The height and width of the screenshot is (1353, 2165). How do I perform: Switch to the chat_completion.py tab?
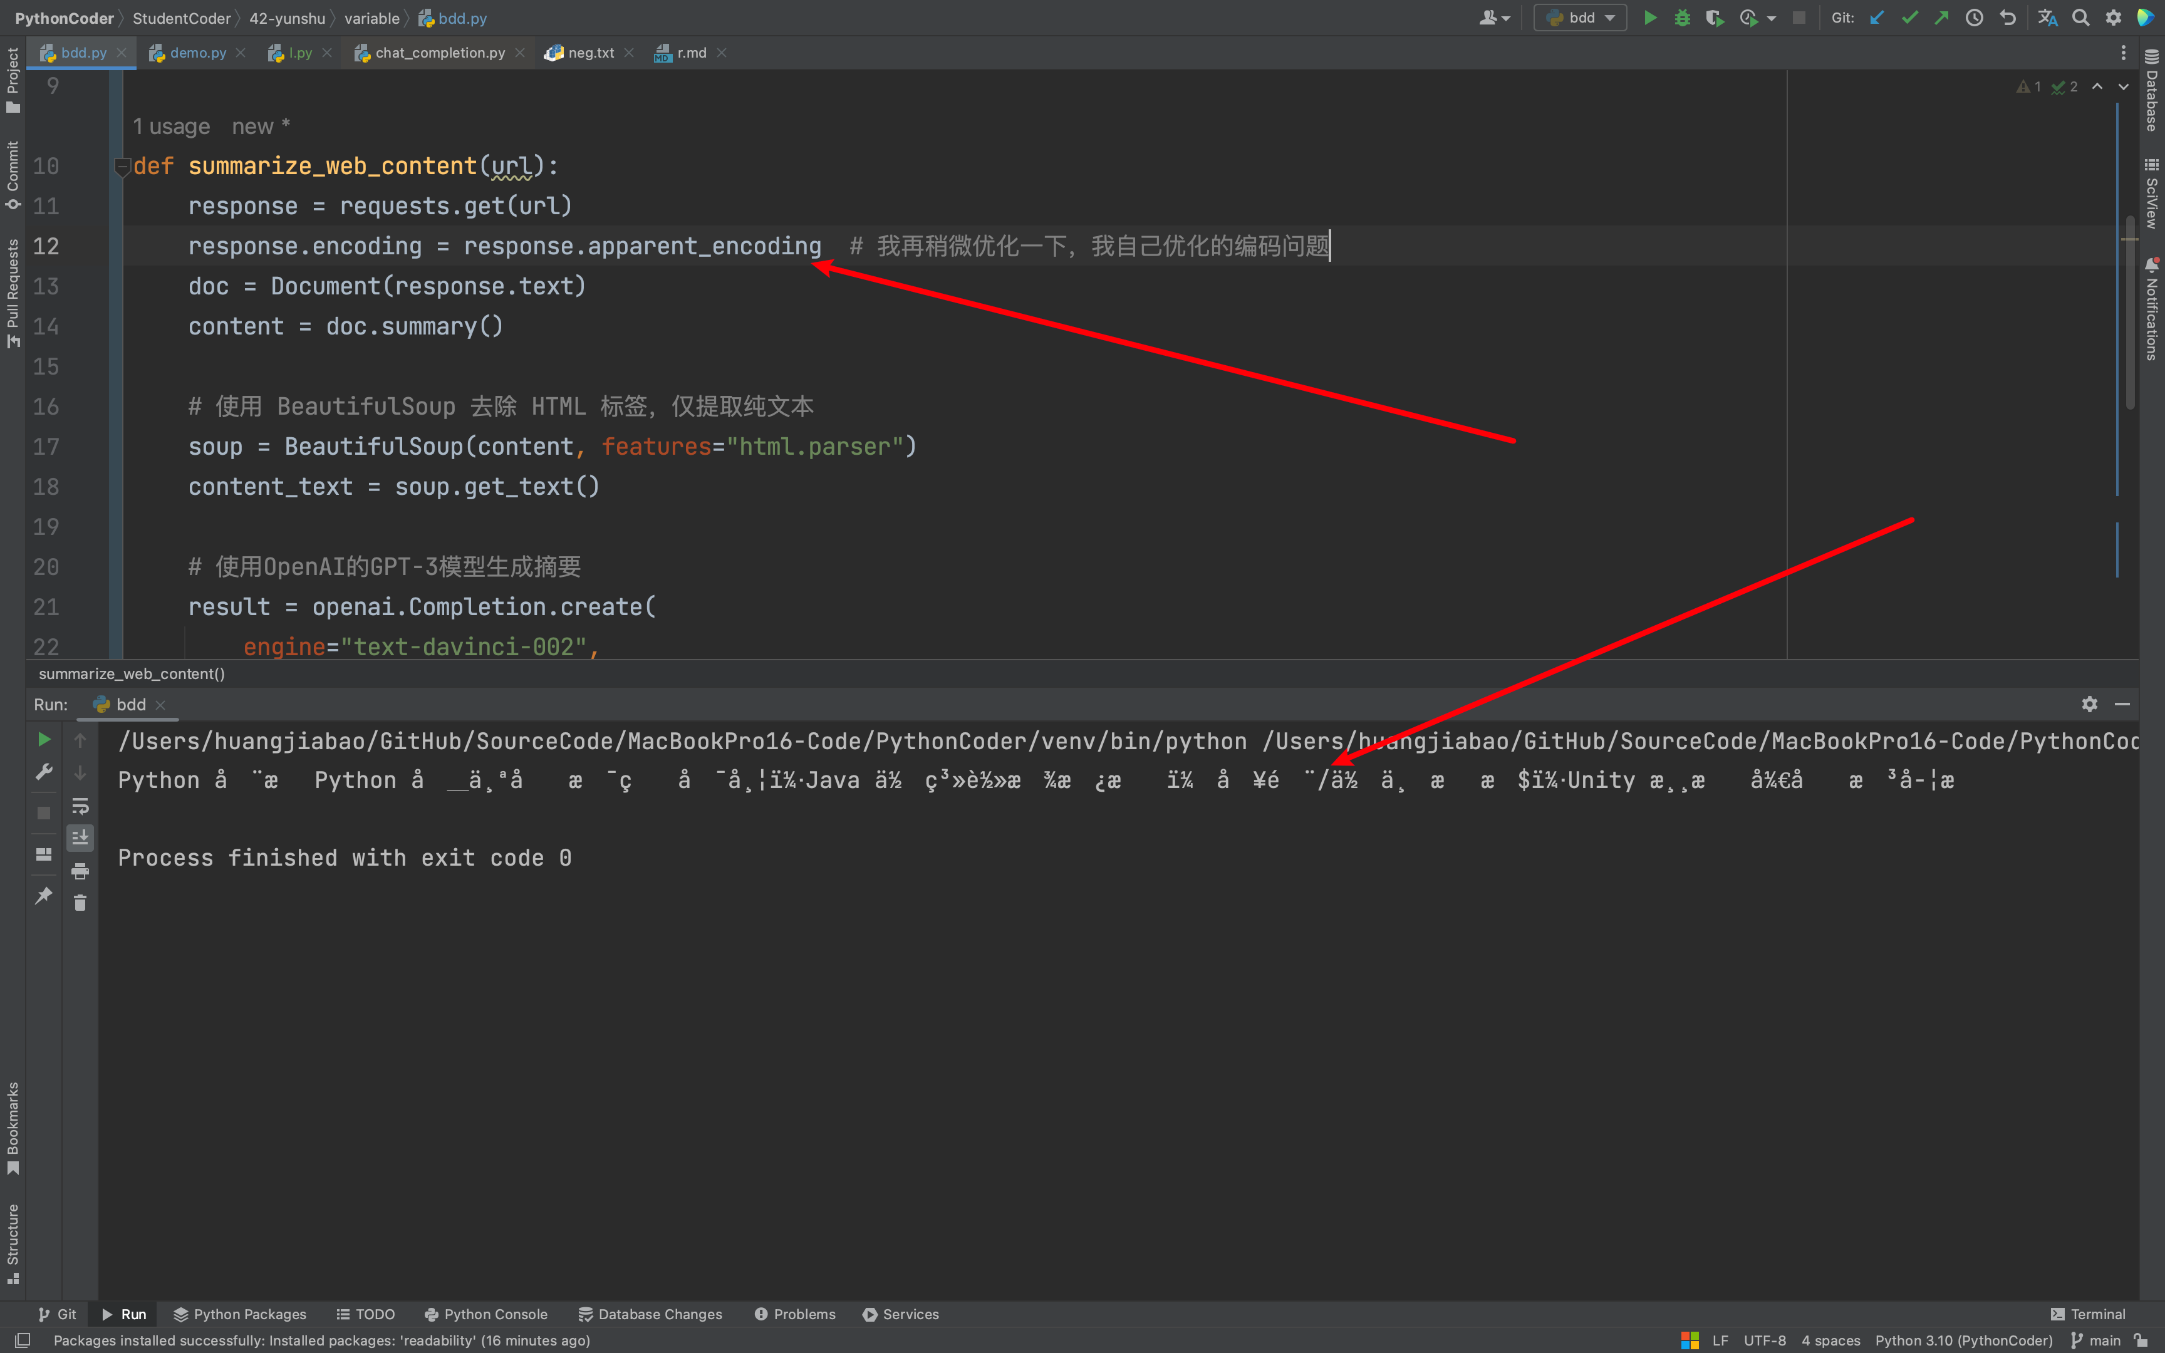439,53
